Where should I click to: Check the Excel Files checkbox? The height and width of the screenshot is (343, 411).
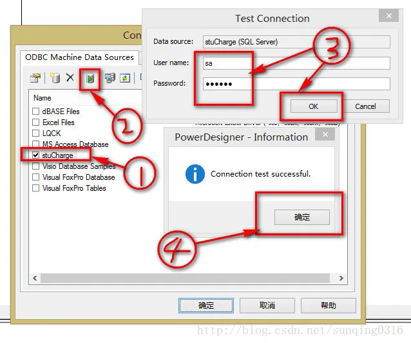pyautogui.click(x=35, y=122)
